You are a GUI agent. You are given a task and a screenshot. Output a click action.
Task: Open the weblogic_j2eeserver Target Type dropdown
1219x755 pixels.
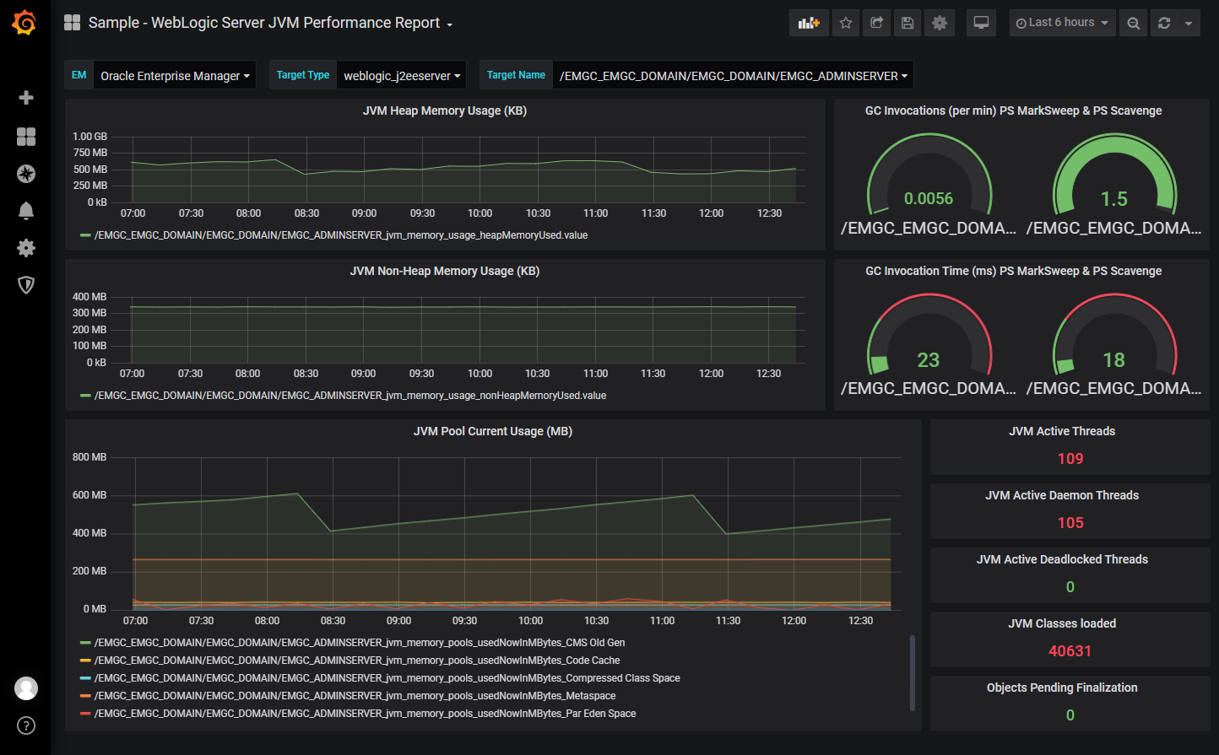[x=401, y=75]
